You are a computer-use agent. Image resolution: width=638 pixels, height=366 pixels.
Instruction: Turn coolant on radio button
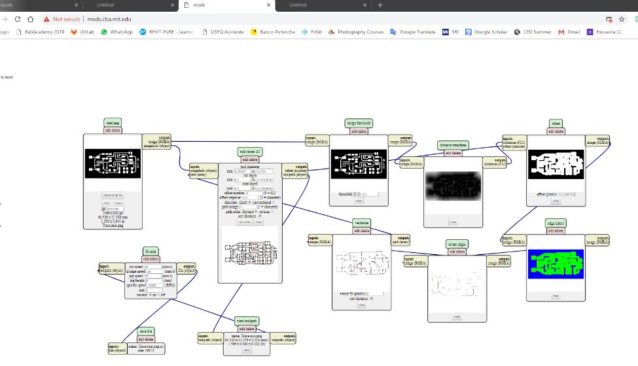coord(150,295)
